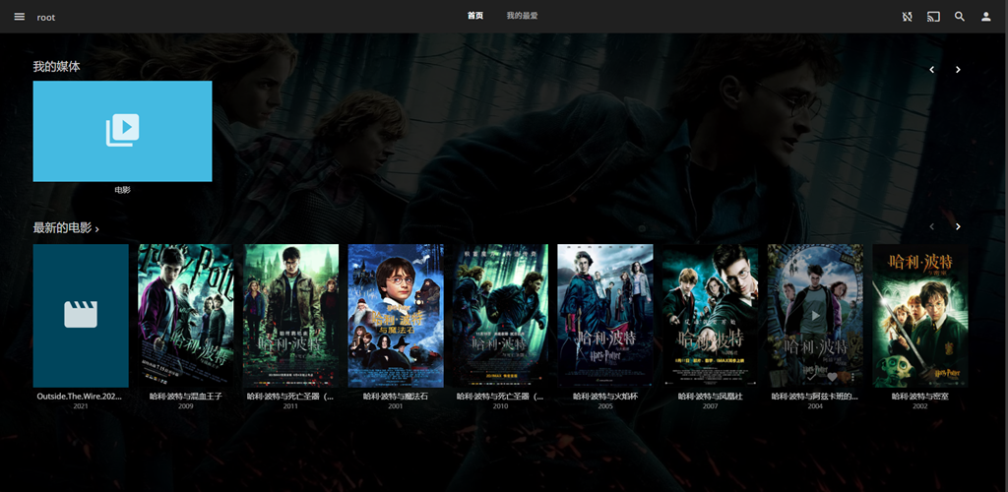The width and height of the screenshot is (1008, 492).
Task: Click the SyncPlay icon in header
Action: pyautogui.click(x=907, y=17)
